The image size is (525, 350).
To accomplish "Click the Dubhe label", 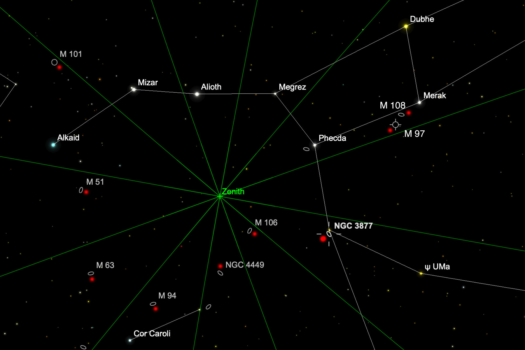I will 422,19.
